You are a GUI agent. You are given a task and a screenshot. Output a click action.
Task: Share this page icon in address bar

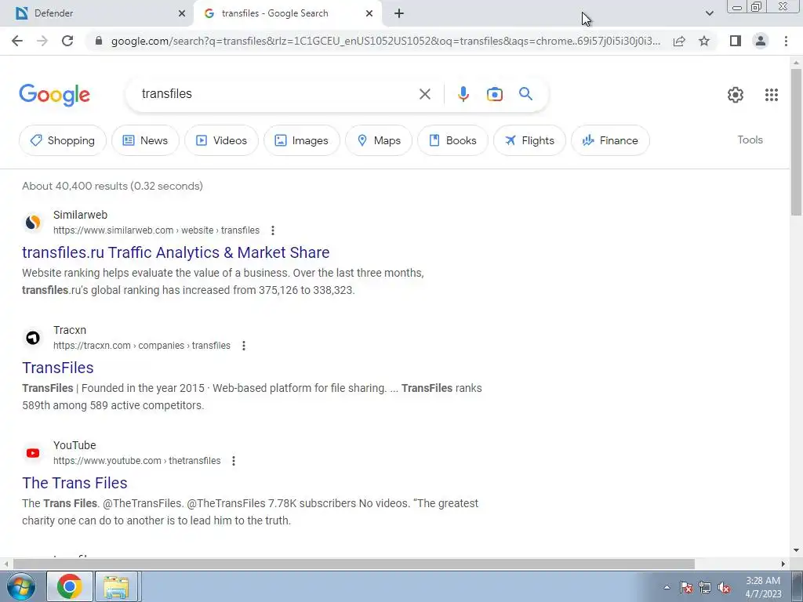(x=679, y=41)
